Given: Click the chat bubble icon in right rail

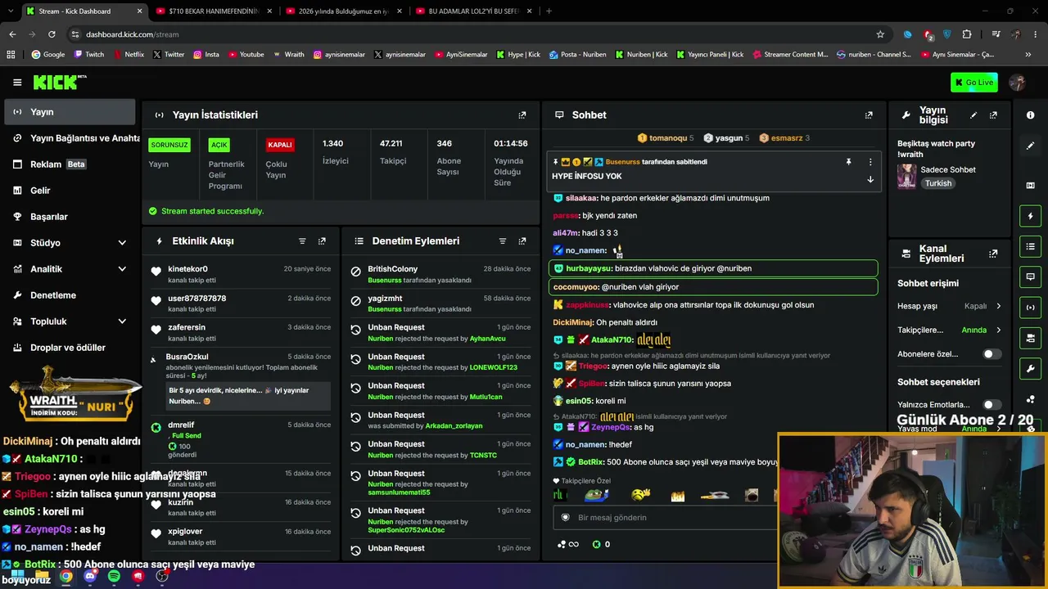Looking at the screenshot, I should coord(1031,277).
